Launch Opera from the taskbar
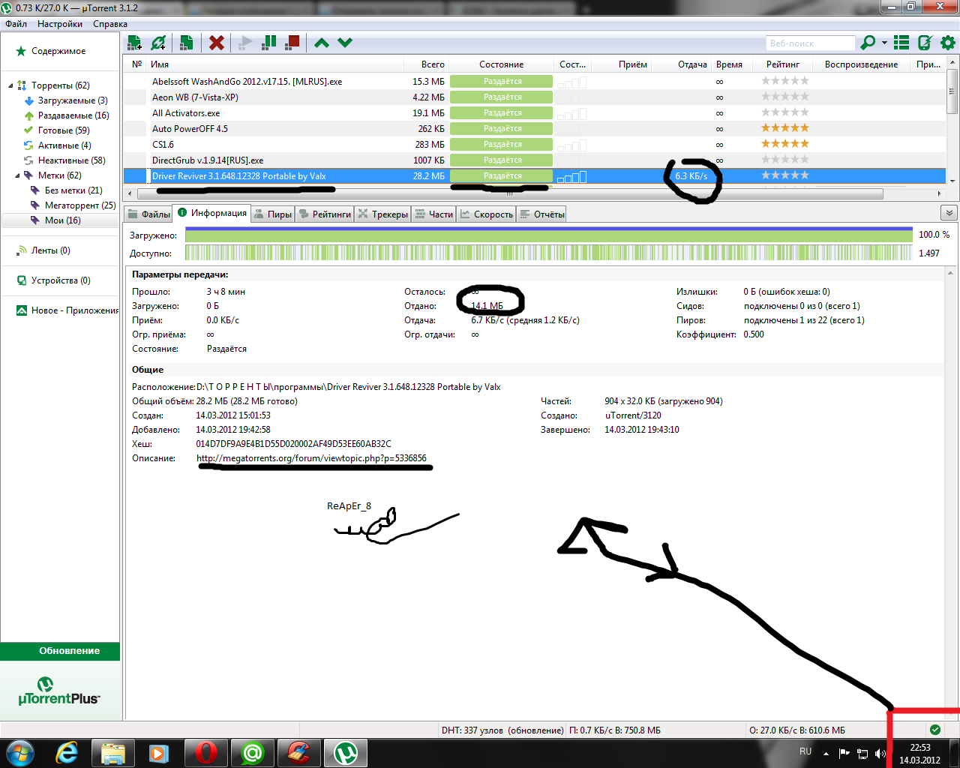This screenshot has height=768, width=960. pos(206,752)
